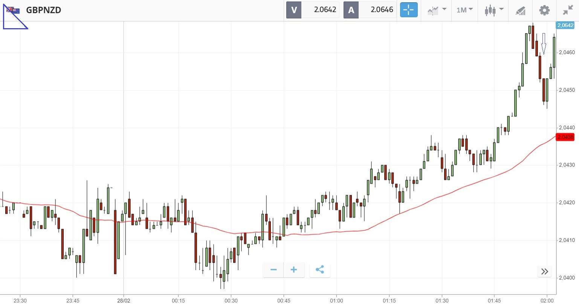The image size is (579, 307).
Task: Share the chart via share icon
Action: tap(320, 270)
